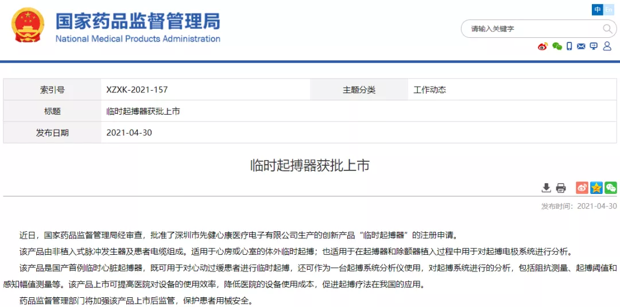Open the email envelope icon in header

pyautogui.click(x=581, y=46)
